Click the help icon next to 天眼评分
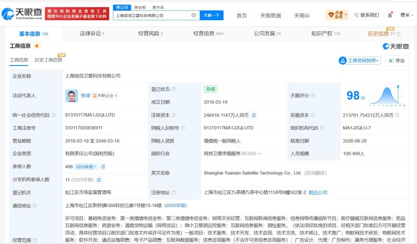This screenshot has width=417, height=244. (x=313, y=95)
